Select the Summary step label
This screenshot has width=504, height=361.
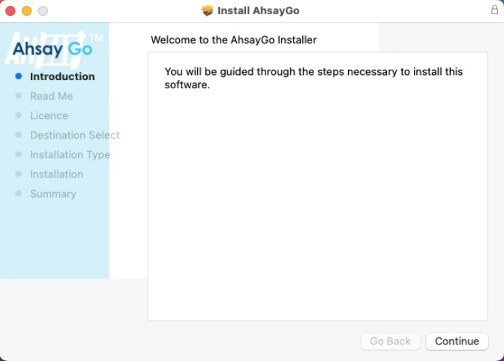pyautogui.click(x=53, y=194)
